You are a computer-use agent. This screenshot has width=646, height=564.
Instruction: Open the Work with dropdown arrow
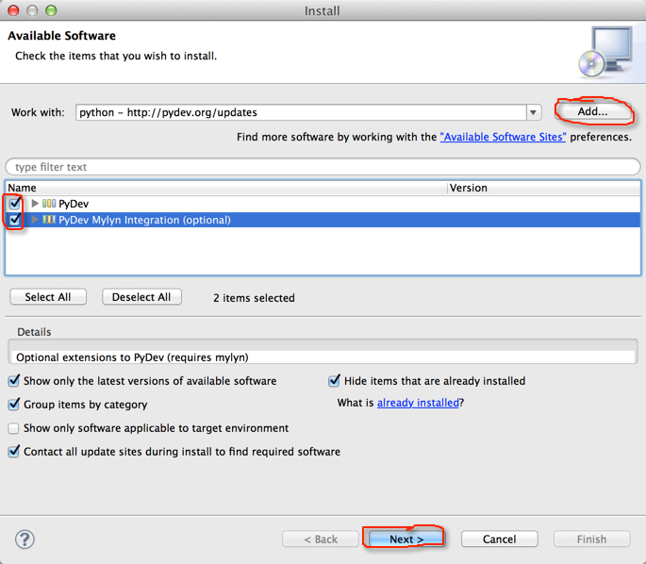533,112
